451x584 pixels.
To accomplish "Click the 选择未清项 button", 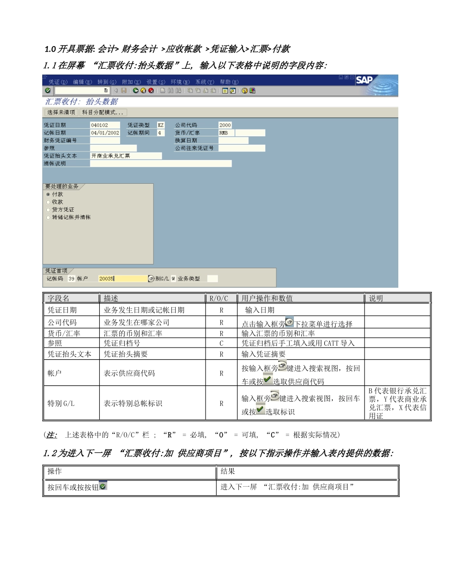I will [x=61, y=113].
